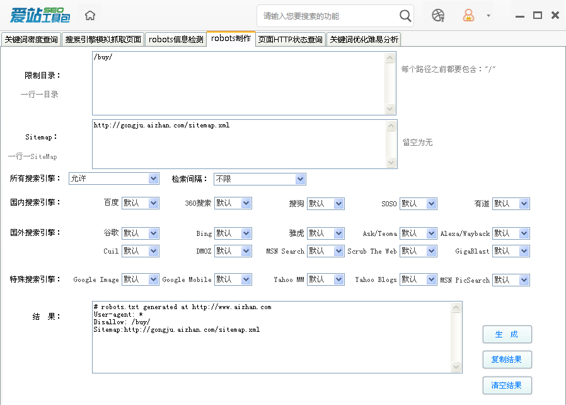Open the GigaBlast dropdown
The height and width of the screenshot is (405, 566).
coord(511,250)
